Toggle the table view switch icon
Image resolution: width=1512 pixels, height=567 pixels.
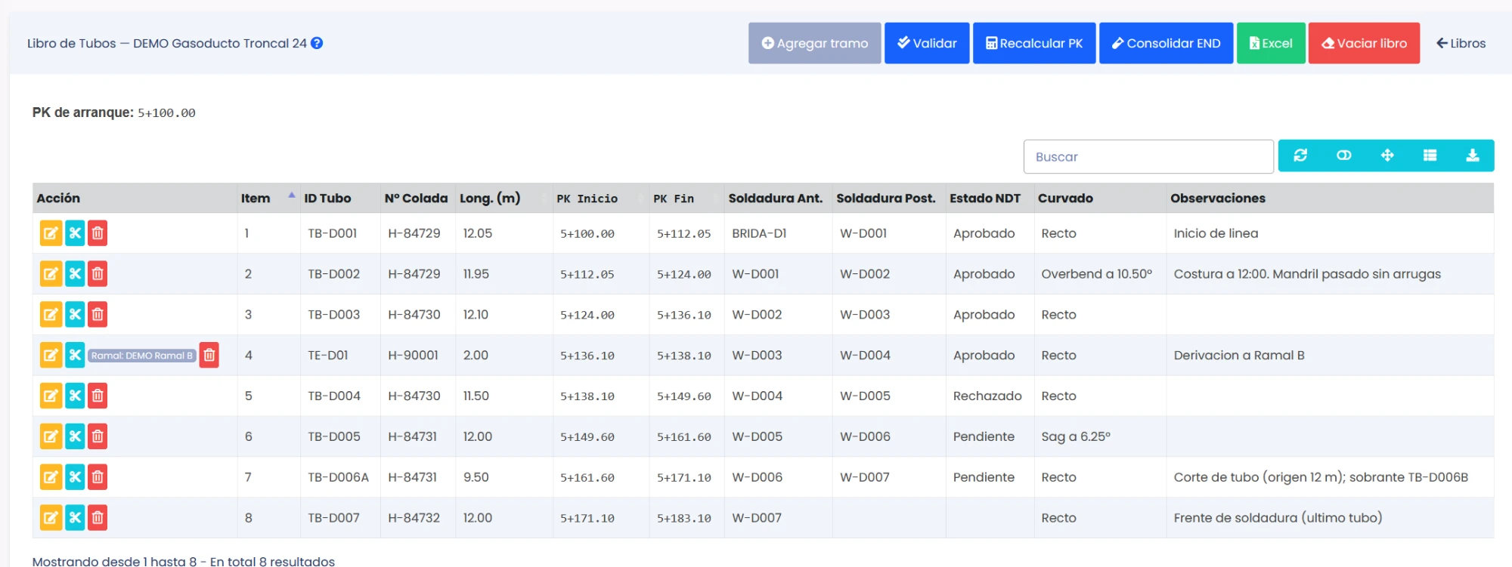click(1343, 156)
